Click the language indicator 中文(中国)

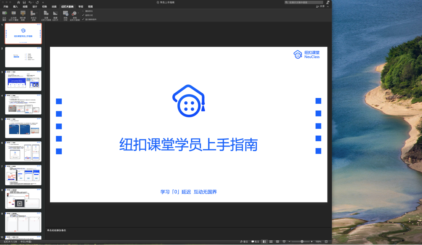pyautogui.click(x=26, y=242)
